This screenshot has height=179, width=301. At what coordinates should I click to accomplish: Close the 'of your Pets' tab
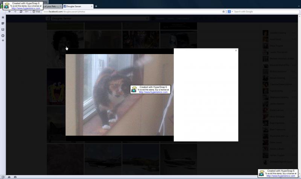pos(60,6)
